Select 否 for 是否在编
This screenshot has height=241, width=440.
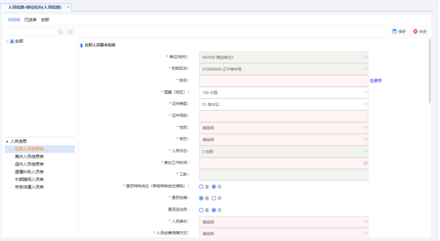pos(214,198)
